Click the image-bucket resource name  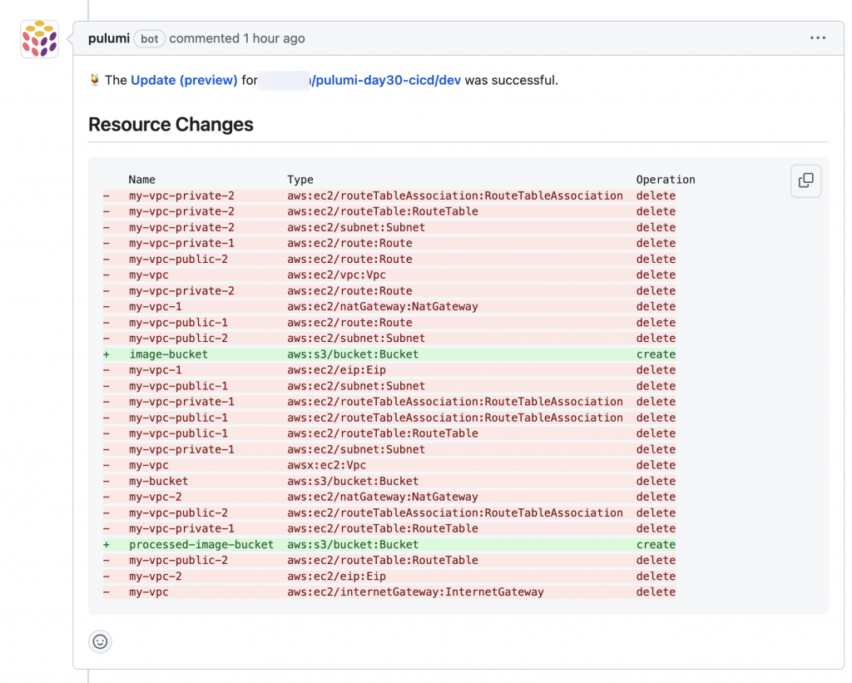[169, 354]
